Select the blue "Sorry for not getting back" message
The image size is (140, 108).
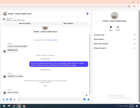click(x=59, y=64)
